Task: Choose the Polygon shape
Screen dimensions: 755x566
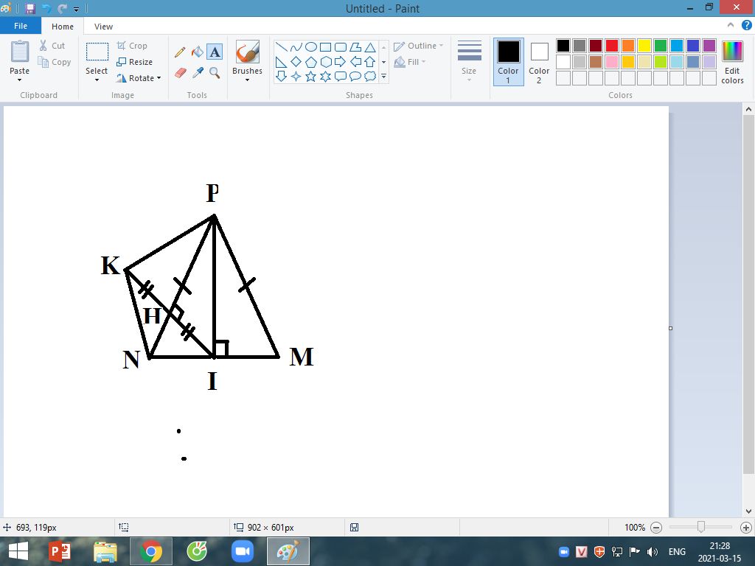Action: coord(355,47)
